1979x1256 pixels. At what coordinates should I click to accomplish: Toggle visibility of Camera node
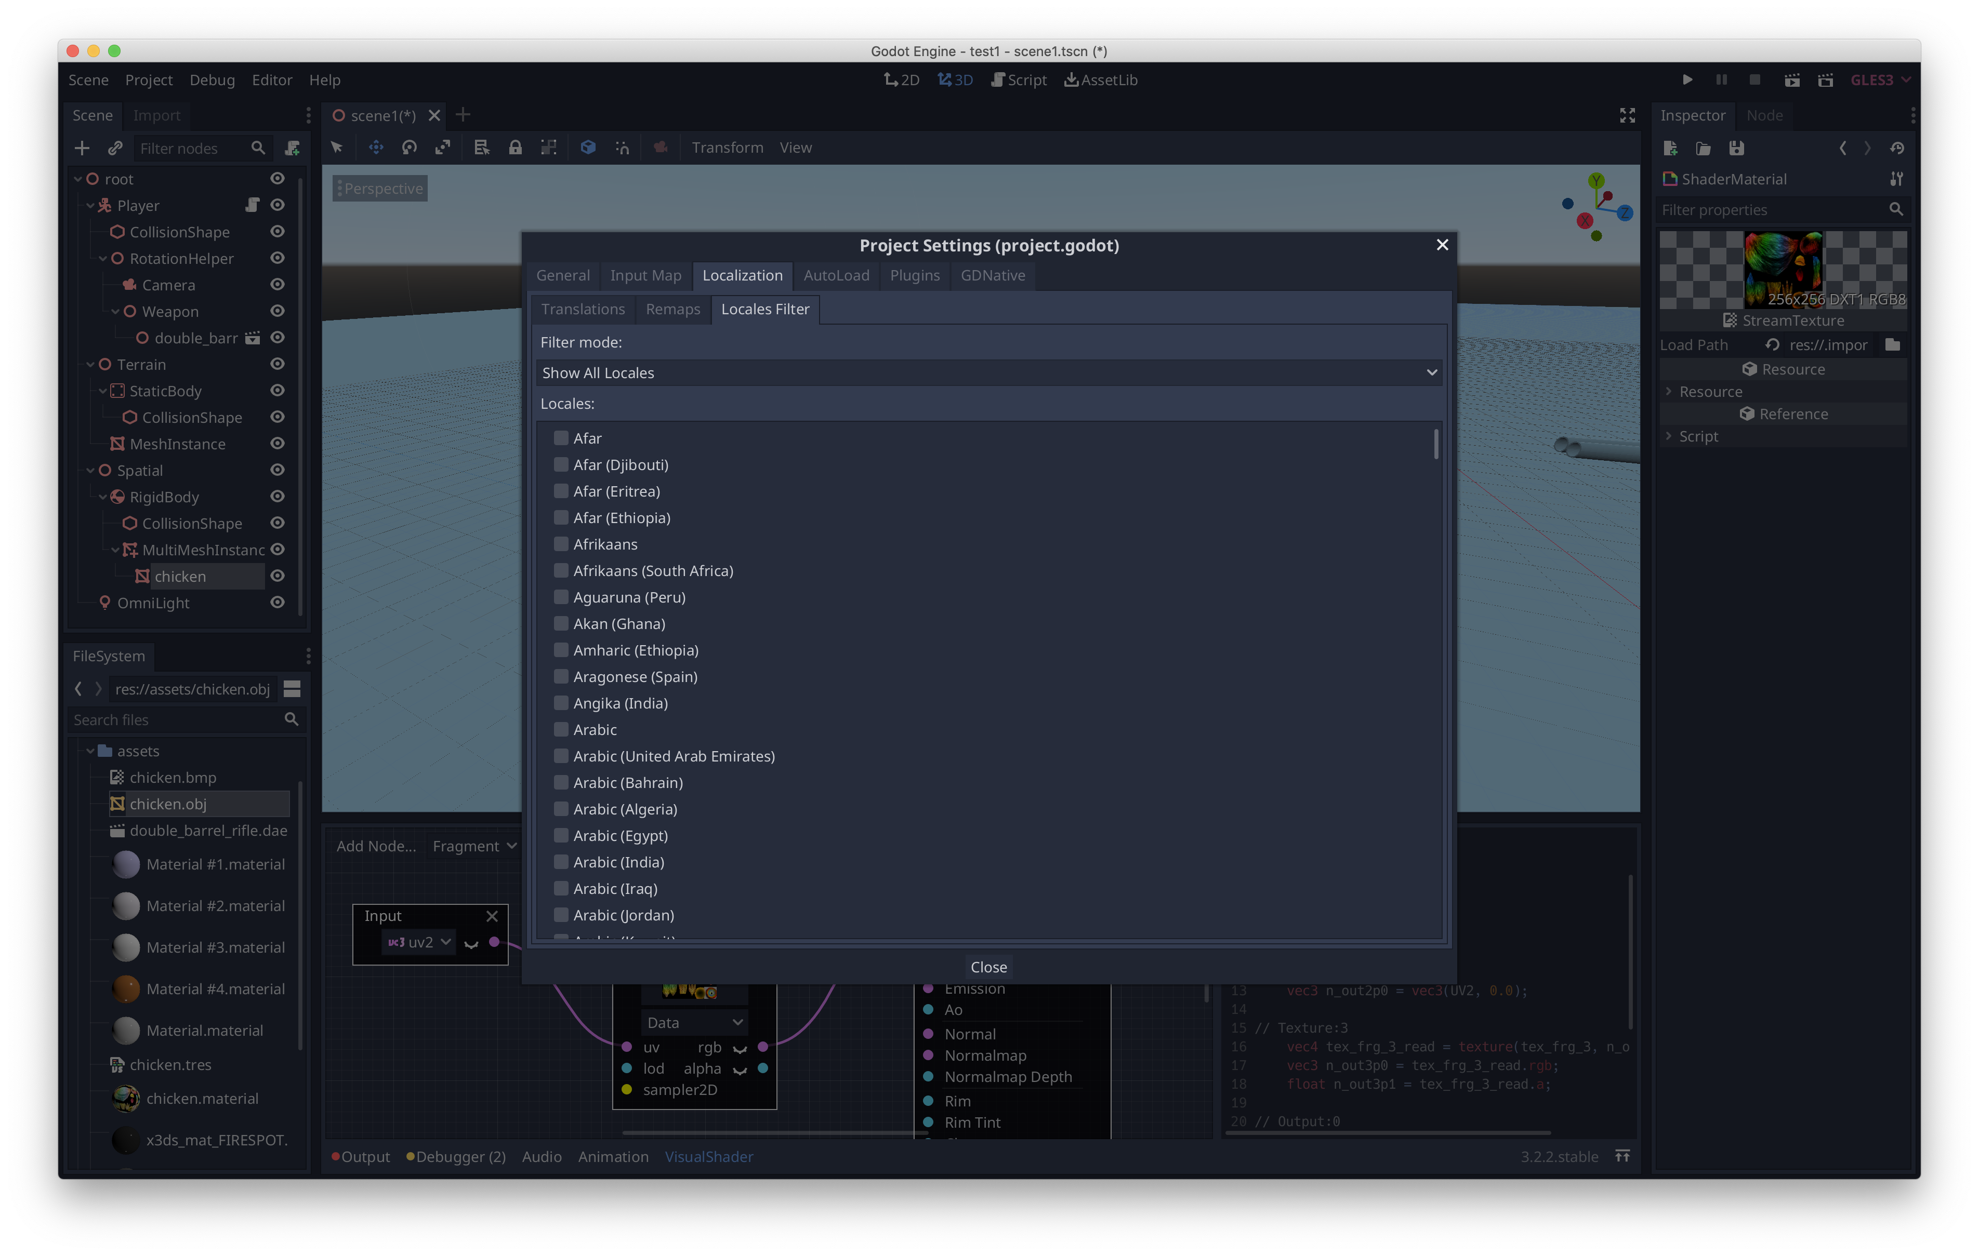click(278, 284)
